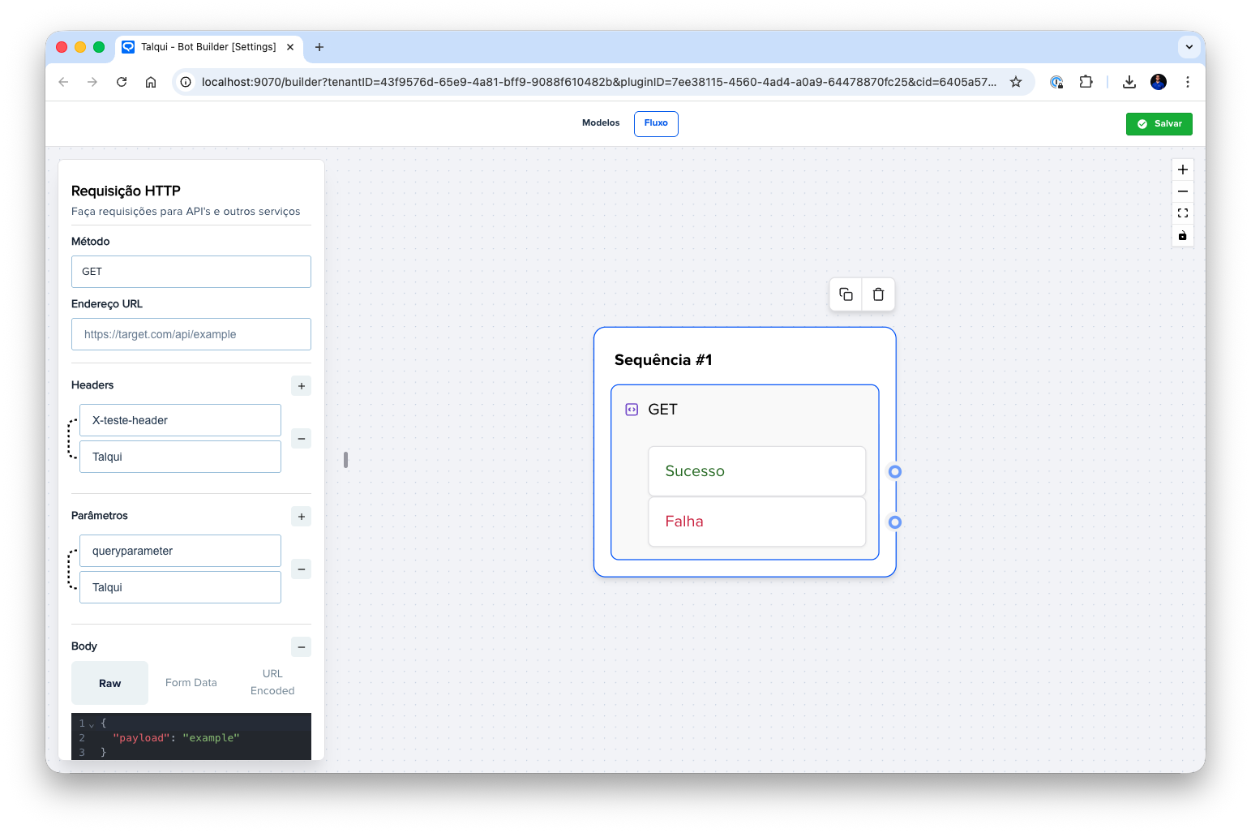Save the flow with Salvar button
Screen dimensions: 1251x833
(1159, 124)
